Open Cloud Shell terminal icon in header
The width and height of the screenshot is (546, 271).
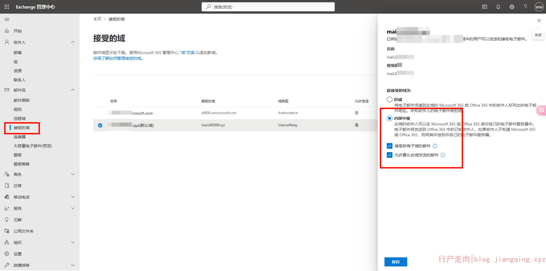point(485,7)
